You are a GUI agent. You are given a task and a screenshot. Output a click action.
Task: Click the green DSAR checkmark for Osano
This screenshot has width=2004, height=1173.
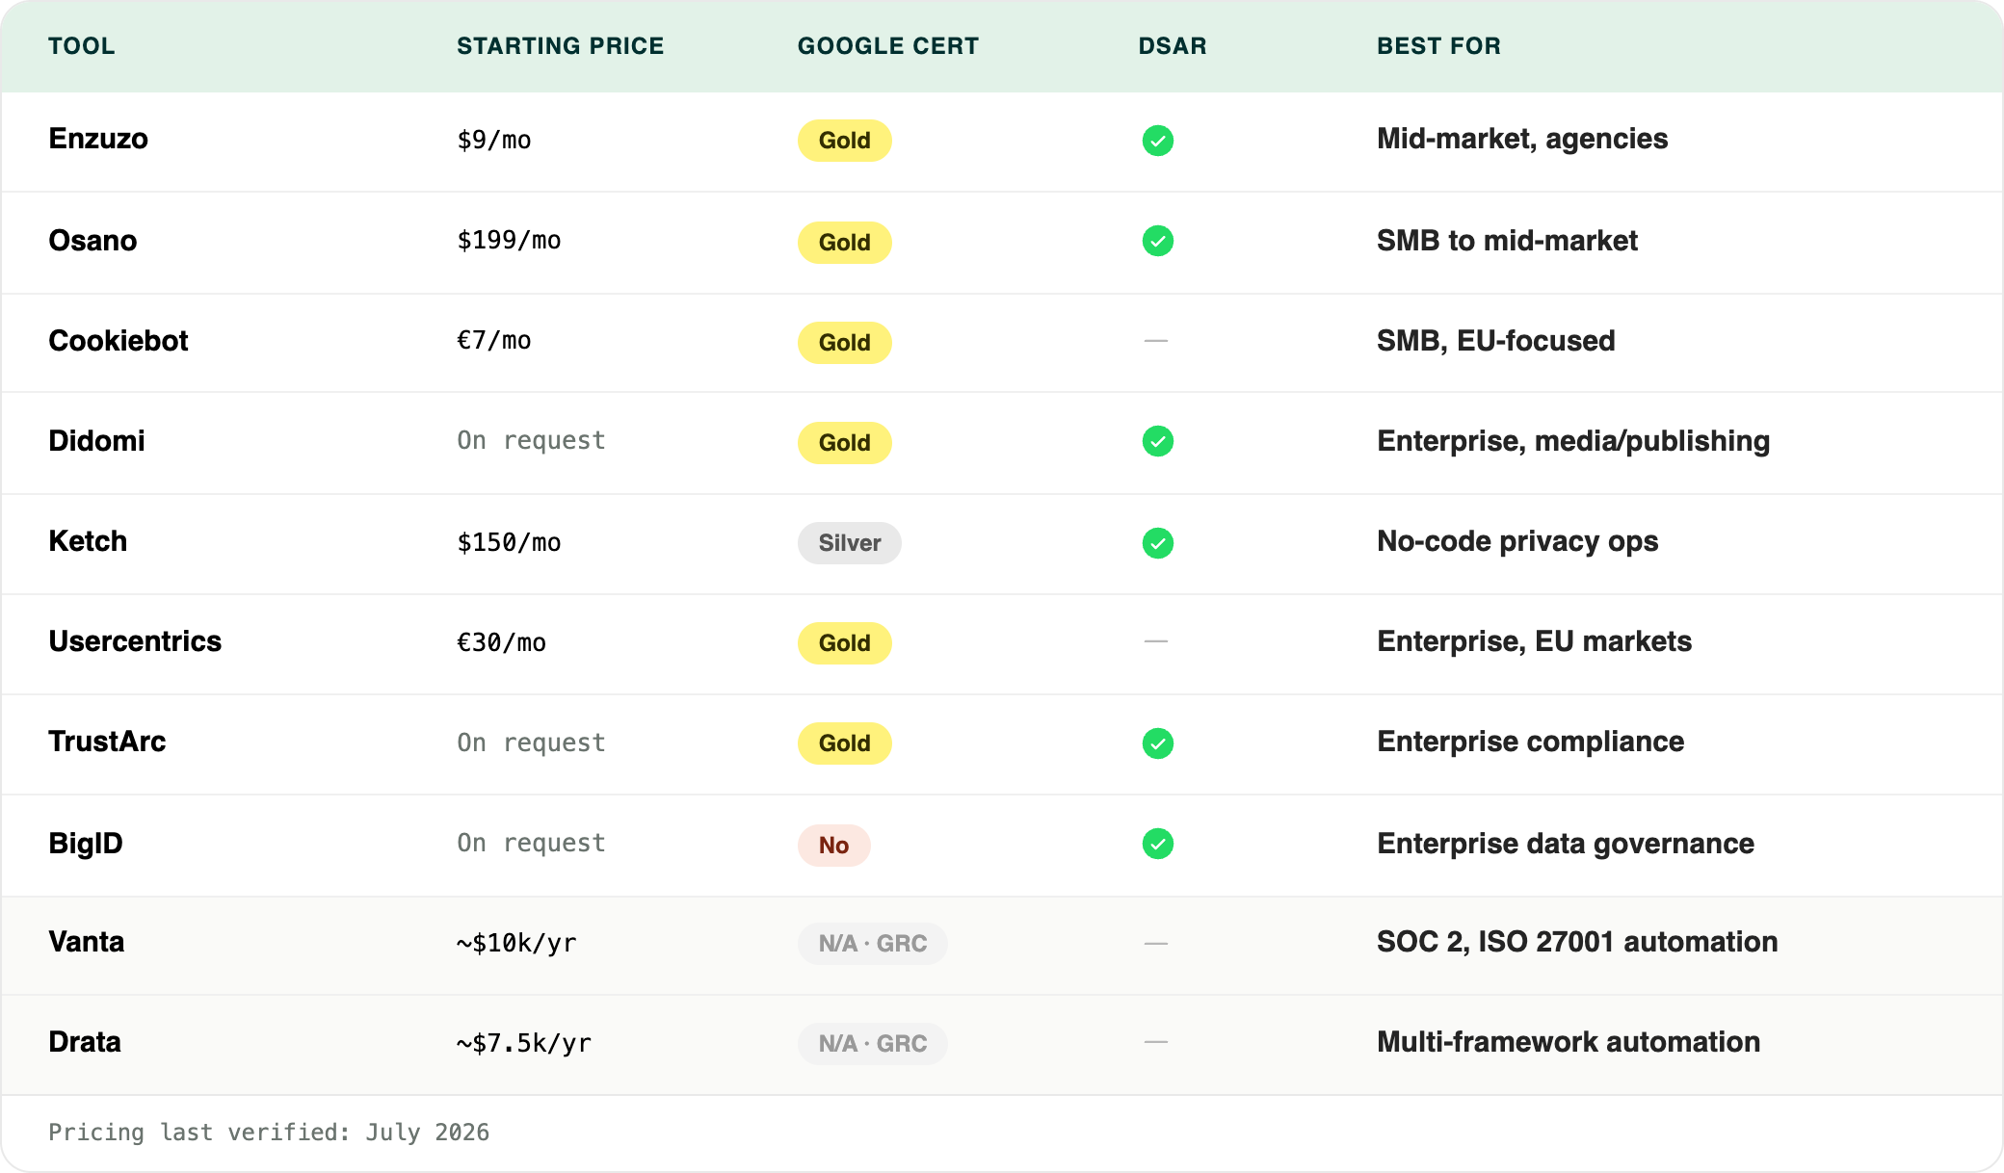tap(1157, 241)
